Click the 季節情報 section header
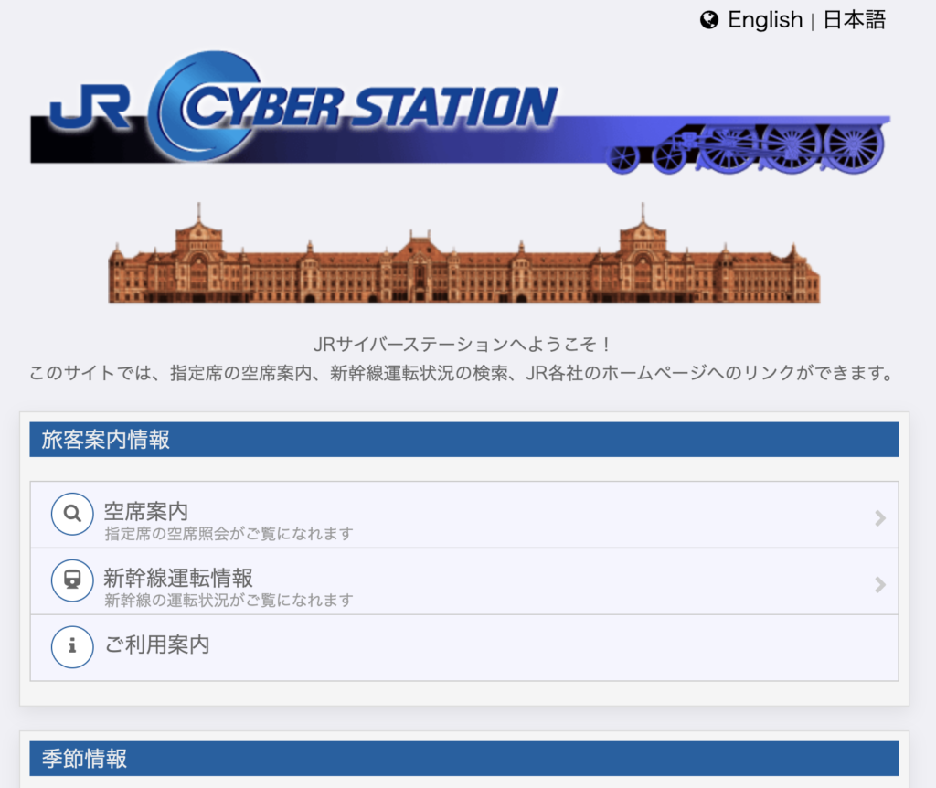 coord(464,759)
